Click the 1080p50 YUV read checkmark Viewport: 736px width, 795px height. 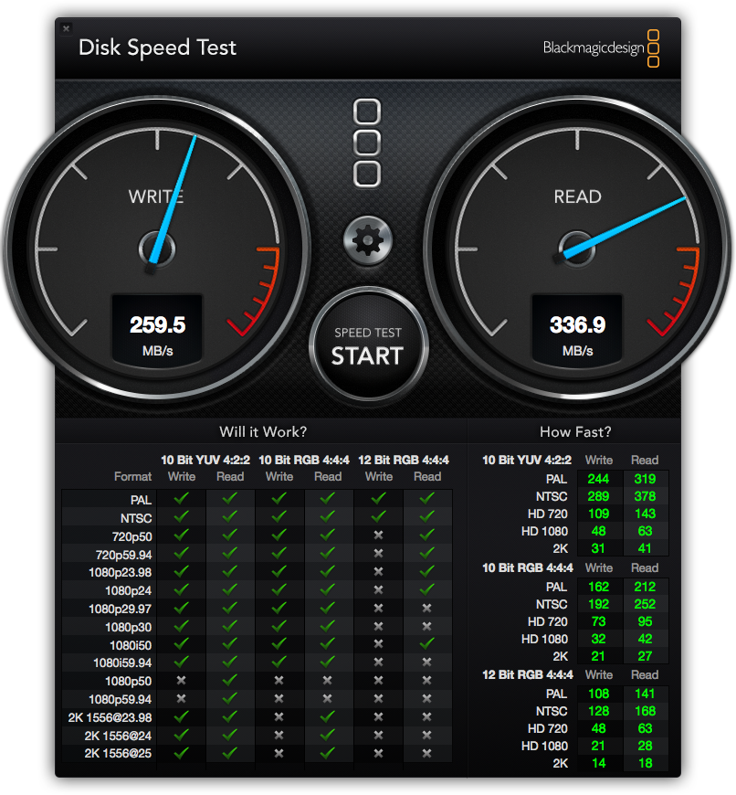pos(230,679)
